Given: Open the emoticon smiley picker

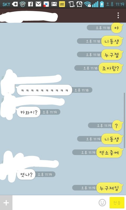Looking at the screenshot, I should pos(102,203).
